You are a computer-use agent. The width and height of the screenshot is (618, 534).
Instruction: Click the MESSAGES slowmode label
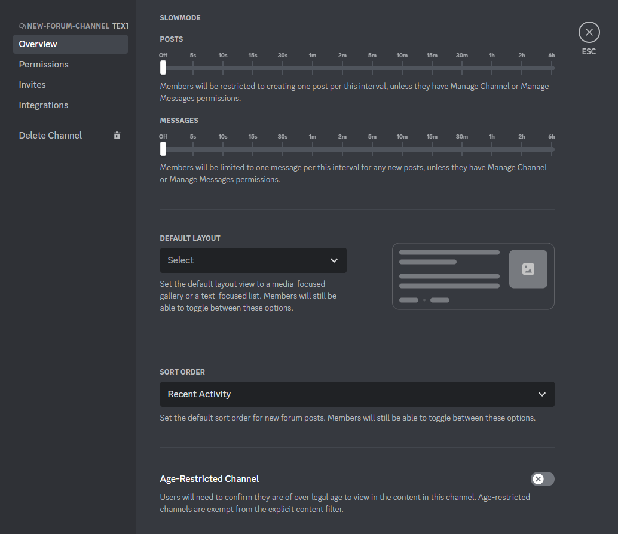(x=179, y=121)
